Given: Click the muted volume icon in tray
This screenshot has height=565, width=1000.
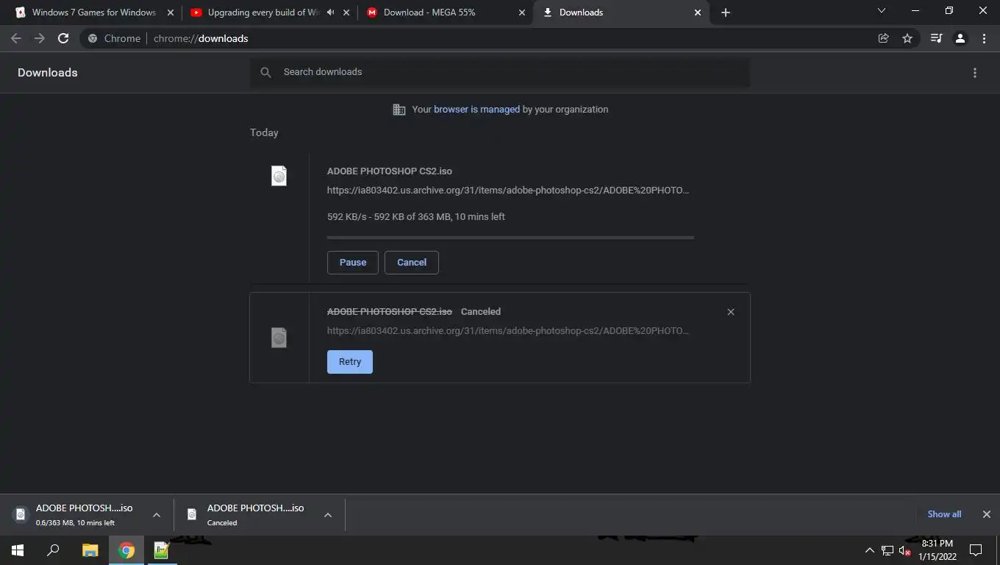Looking at the screenshot, I should (906, 550).
